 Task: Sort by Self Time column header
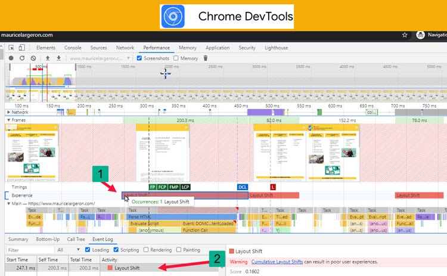(52, 260)
